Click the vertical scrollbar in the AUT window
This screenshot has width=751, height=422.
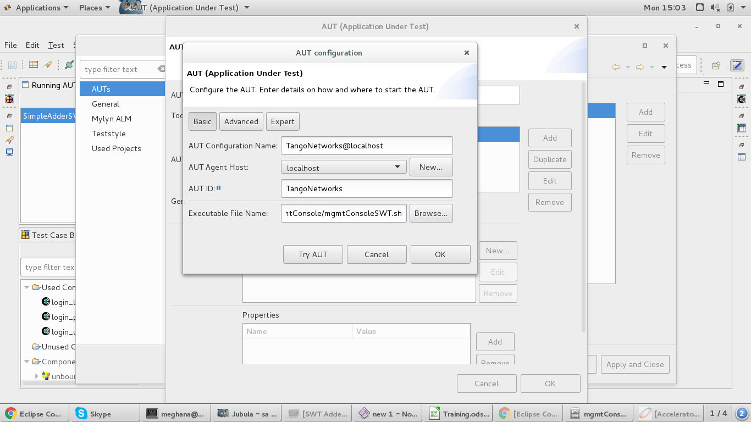point(584,207)
